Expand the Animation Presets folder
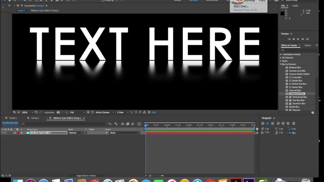 (x=280, y=54)
